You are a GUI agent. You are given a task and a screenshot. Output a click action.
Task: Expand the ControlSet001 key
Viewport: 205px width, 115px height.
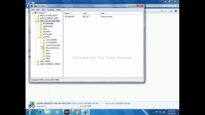(41, 40)
